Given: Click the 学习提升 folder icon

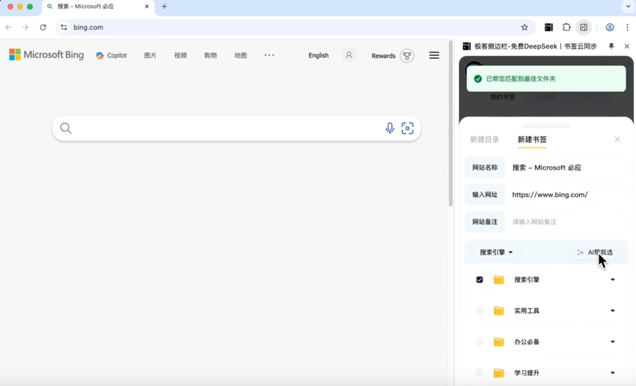Looking at the screenshot, I should click(x=498, y=373).
